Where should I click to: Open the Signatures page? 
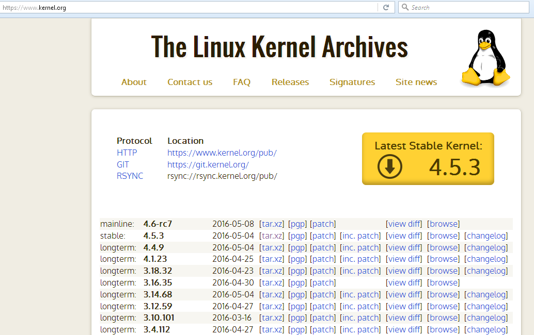pyautogui.click(x=352, y=82)
